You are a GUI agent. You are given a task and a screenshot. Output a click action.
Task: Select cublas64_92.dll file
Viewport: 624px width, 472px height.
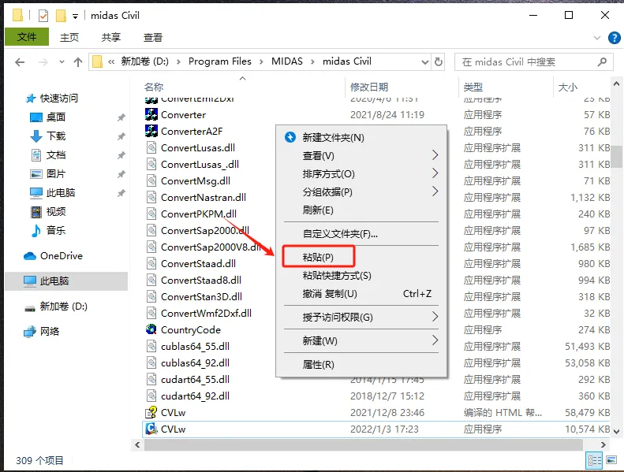(195, 362)
